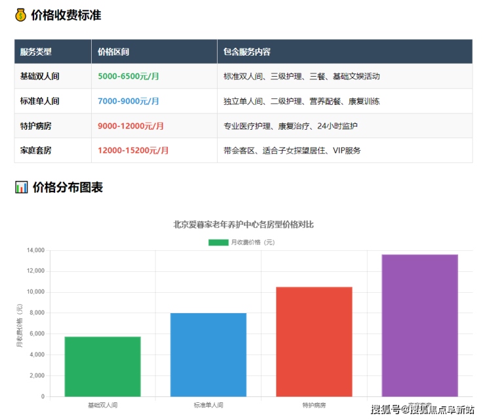Click the purple 家庭套房 bar
Screen dimensions: 485x420
tap(419, 325)
